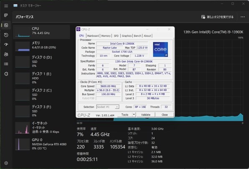Switch to Memory tab in CPU-Z
The height and width of the screenshot is (169, 249).
tap(106, 36)
